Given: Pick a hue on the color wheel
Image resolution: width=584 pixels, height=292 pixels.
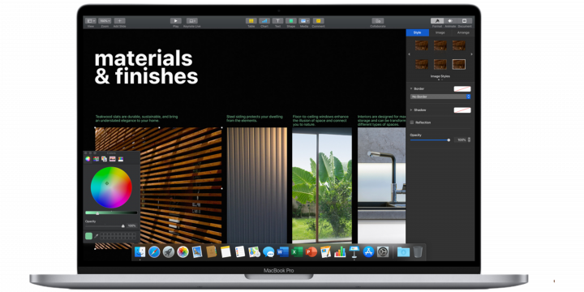Looking at the screenshot, I should 111,187.
